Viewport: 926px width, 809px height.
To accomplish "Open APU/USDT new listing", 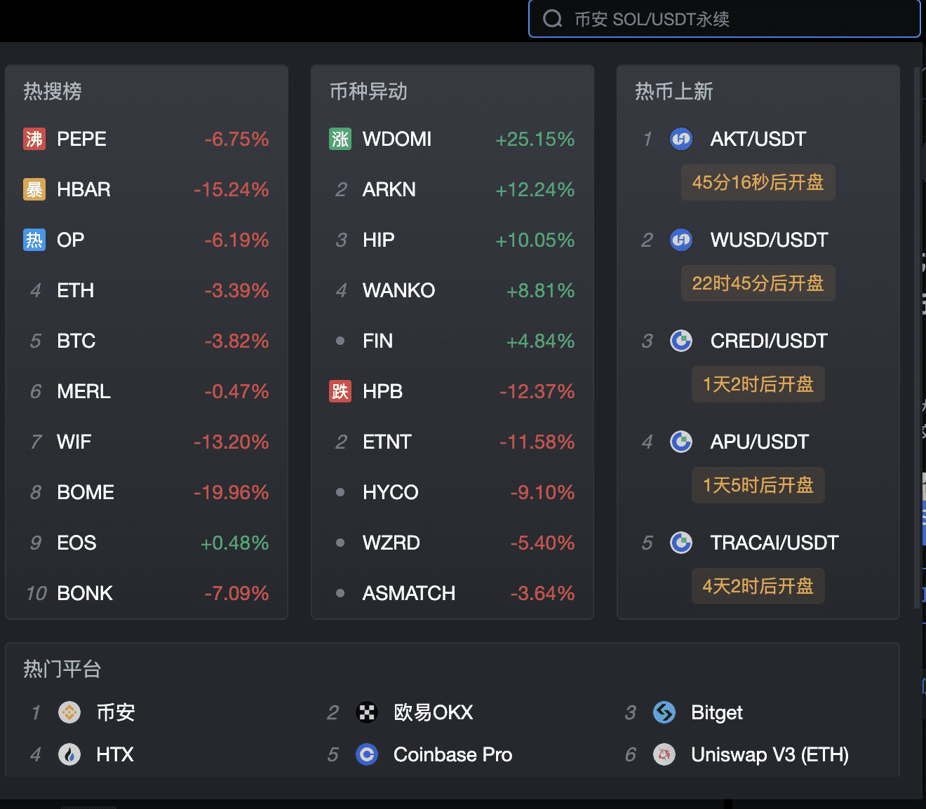I will [758, 442].
